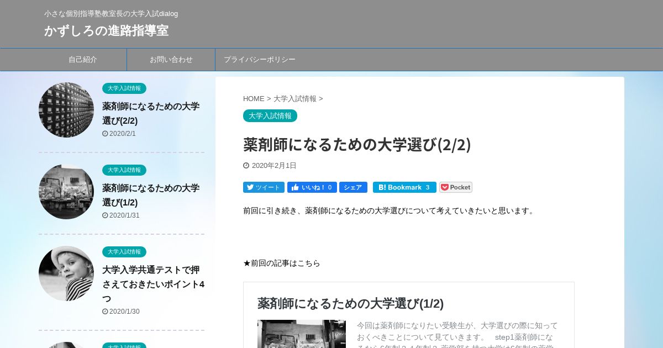Image resolution: width=663 pixels, height=348 pixels.
Task: Click category tag above sidebar post dated 2020/2/1
Action: coord(124,88)
